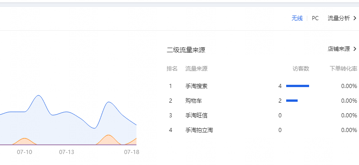Select the 购物车 traffic source row

[263, 101]
